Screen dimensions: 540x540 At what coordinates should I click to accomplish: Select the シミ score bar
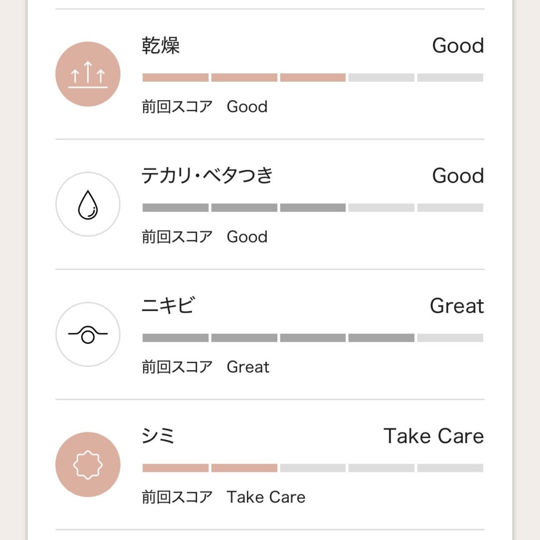(x=312, y=468)
